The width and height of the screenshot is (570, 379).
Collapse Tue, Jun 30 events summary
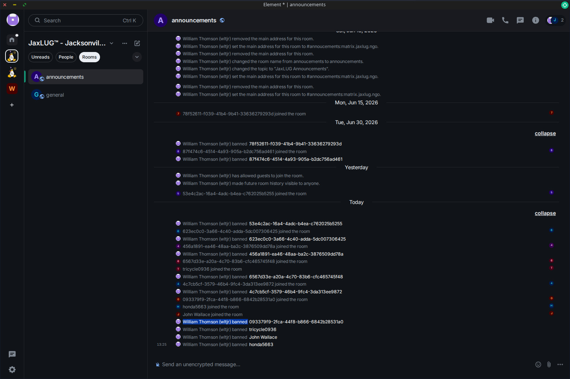click(545, 133)
